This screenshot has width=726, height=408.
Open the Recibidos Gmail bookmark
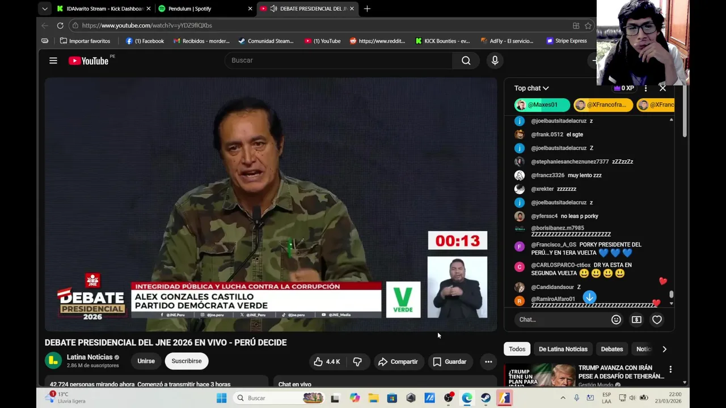click(x=201, y=41)
